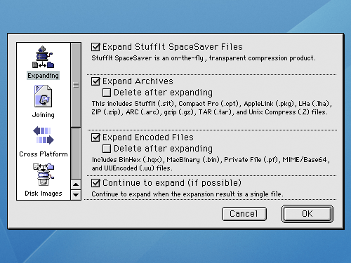Select the Cross Platform arrows icon
Viewport: 351px width, 263px height.
click(x=44, y=135)
